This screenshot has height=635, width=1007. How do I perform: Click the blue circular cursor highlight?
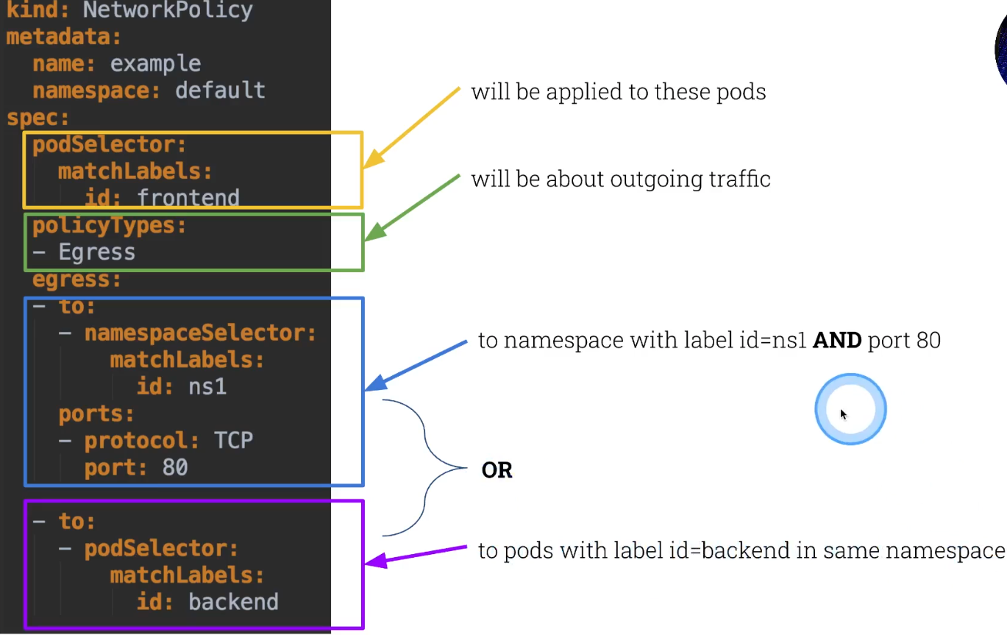850,409
